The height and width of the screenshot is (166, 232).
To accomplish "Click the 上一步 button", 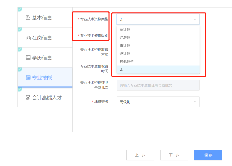I will tap(140, 155).
